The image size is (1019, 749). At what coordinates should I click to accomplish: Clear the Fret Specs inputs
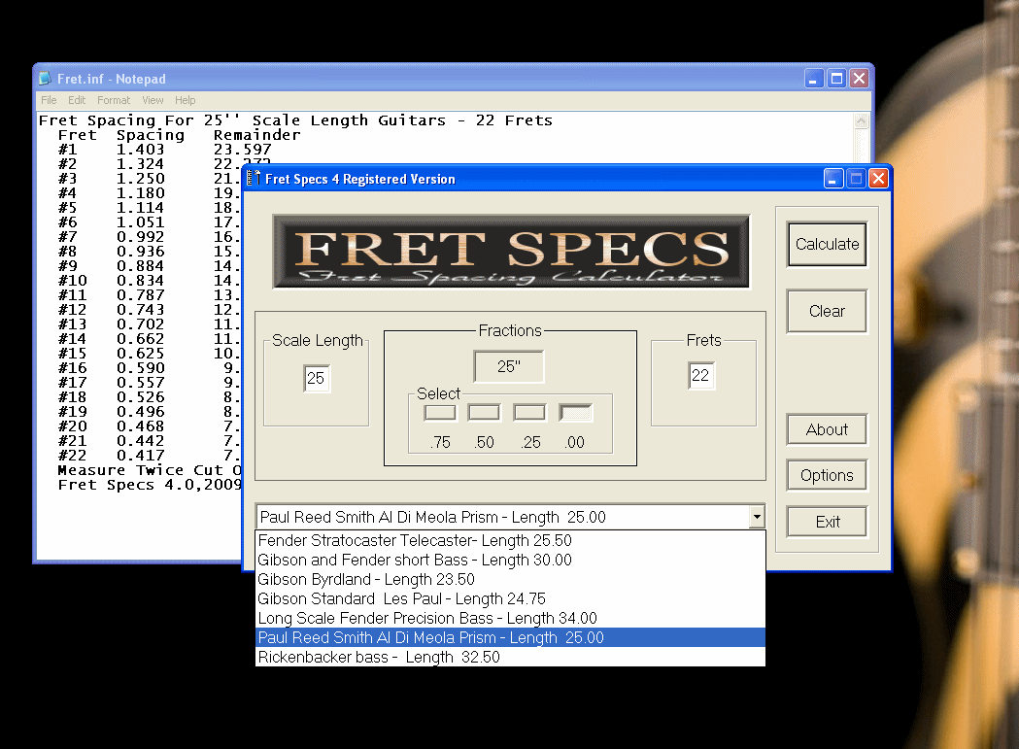tap(827, 312)
